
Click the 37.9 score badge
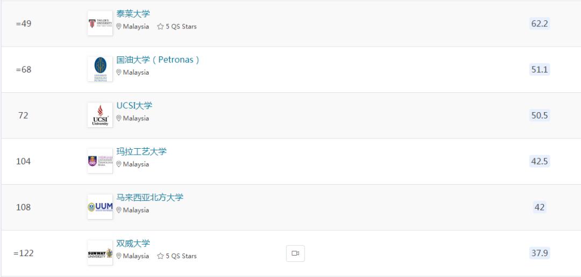539,253
